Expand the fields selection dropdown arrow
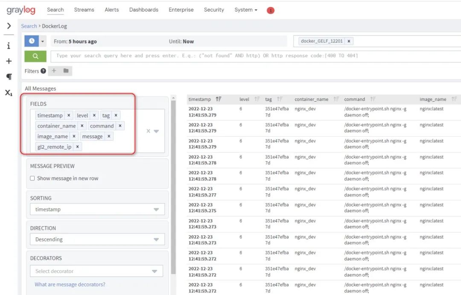Viewport: 461px width, 295px height. coord(156,131)
